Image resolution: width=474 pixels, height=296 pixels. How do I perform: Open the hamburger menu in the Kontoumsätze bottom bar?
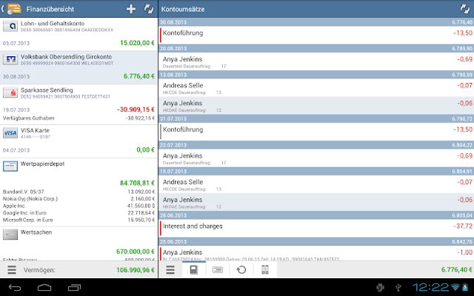170,269
